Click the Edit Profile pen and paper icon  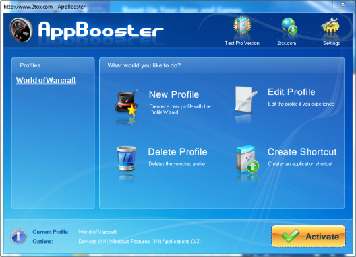pos(246,99)
